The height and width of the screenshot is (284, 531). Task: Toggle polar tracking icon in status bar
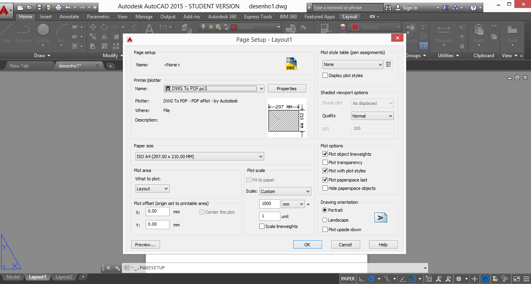[371, 279]
